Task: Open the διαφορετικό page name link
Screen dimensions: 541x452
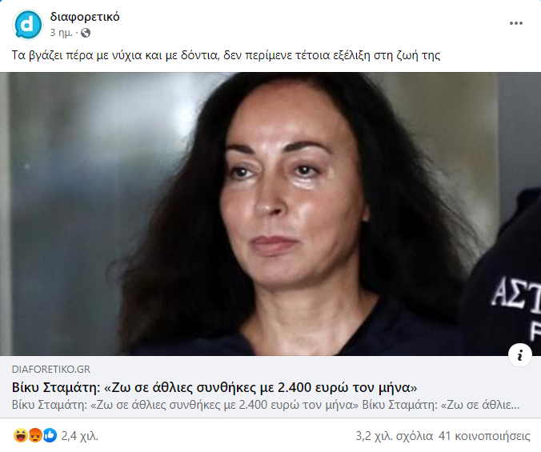Action: tap(85, 17)
